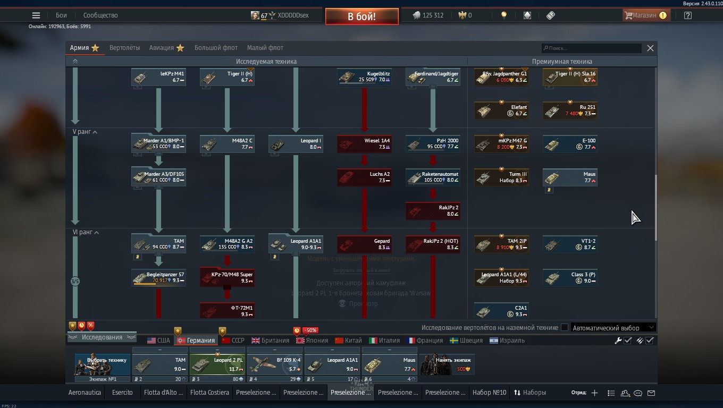Click Select vehicle crew slot
Viewport: 723px width, 408px height.
103,365
